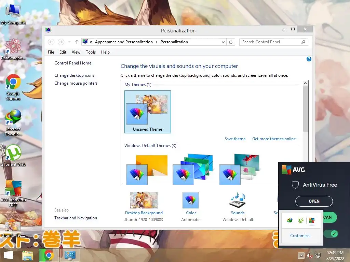Open File Explorer from the taskbar

point(28,255)
